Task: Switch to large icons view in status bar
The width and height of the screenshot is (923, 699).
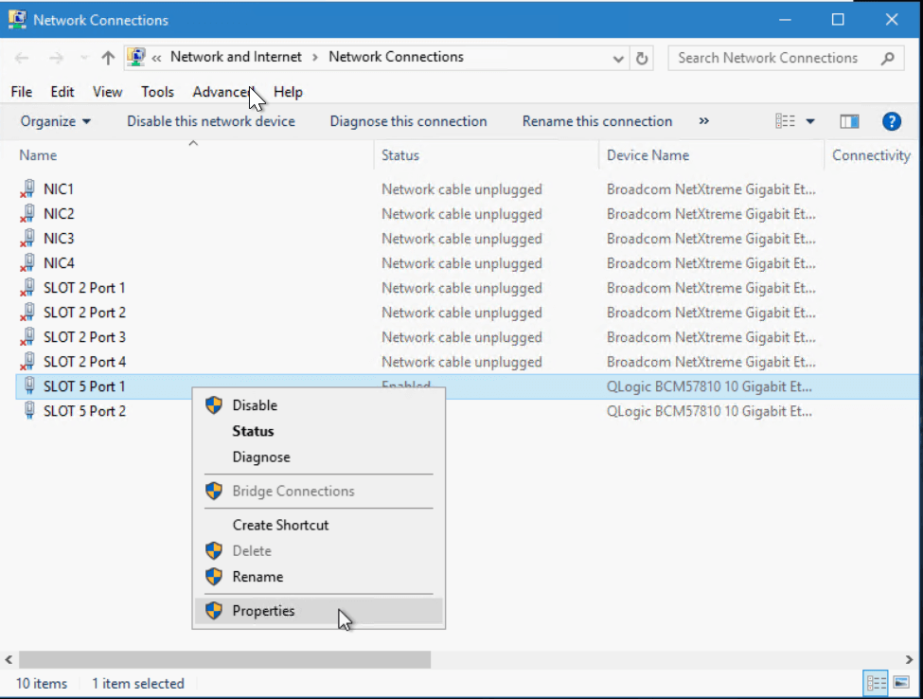Action: click(900, 683)
